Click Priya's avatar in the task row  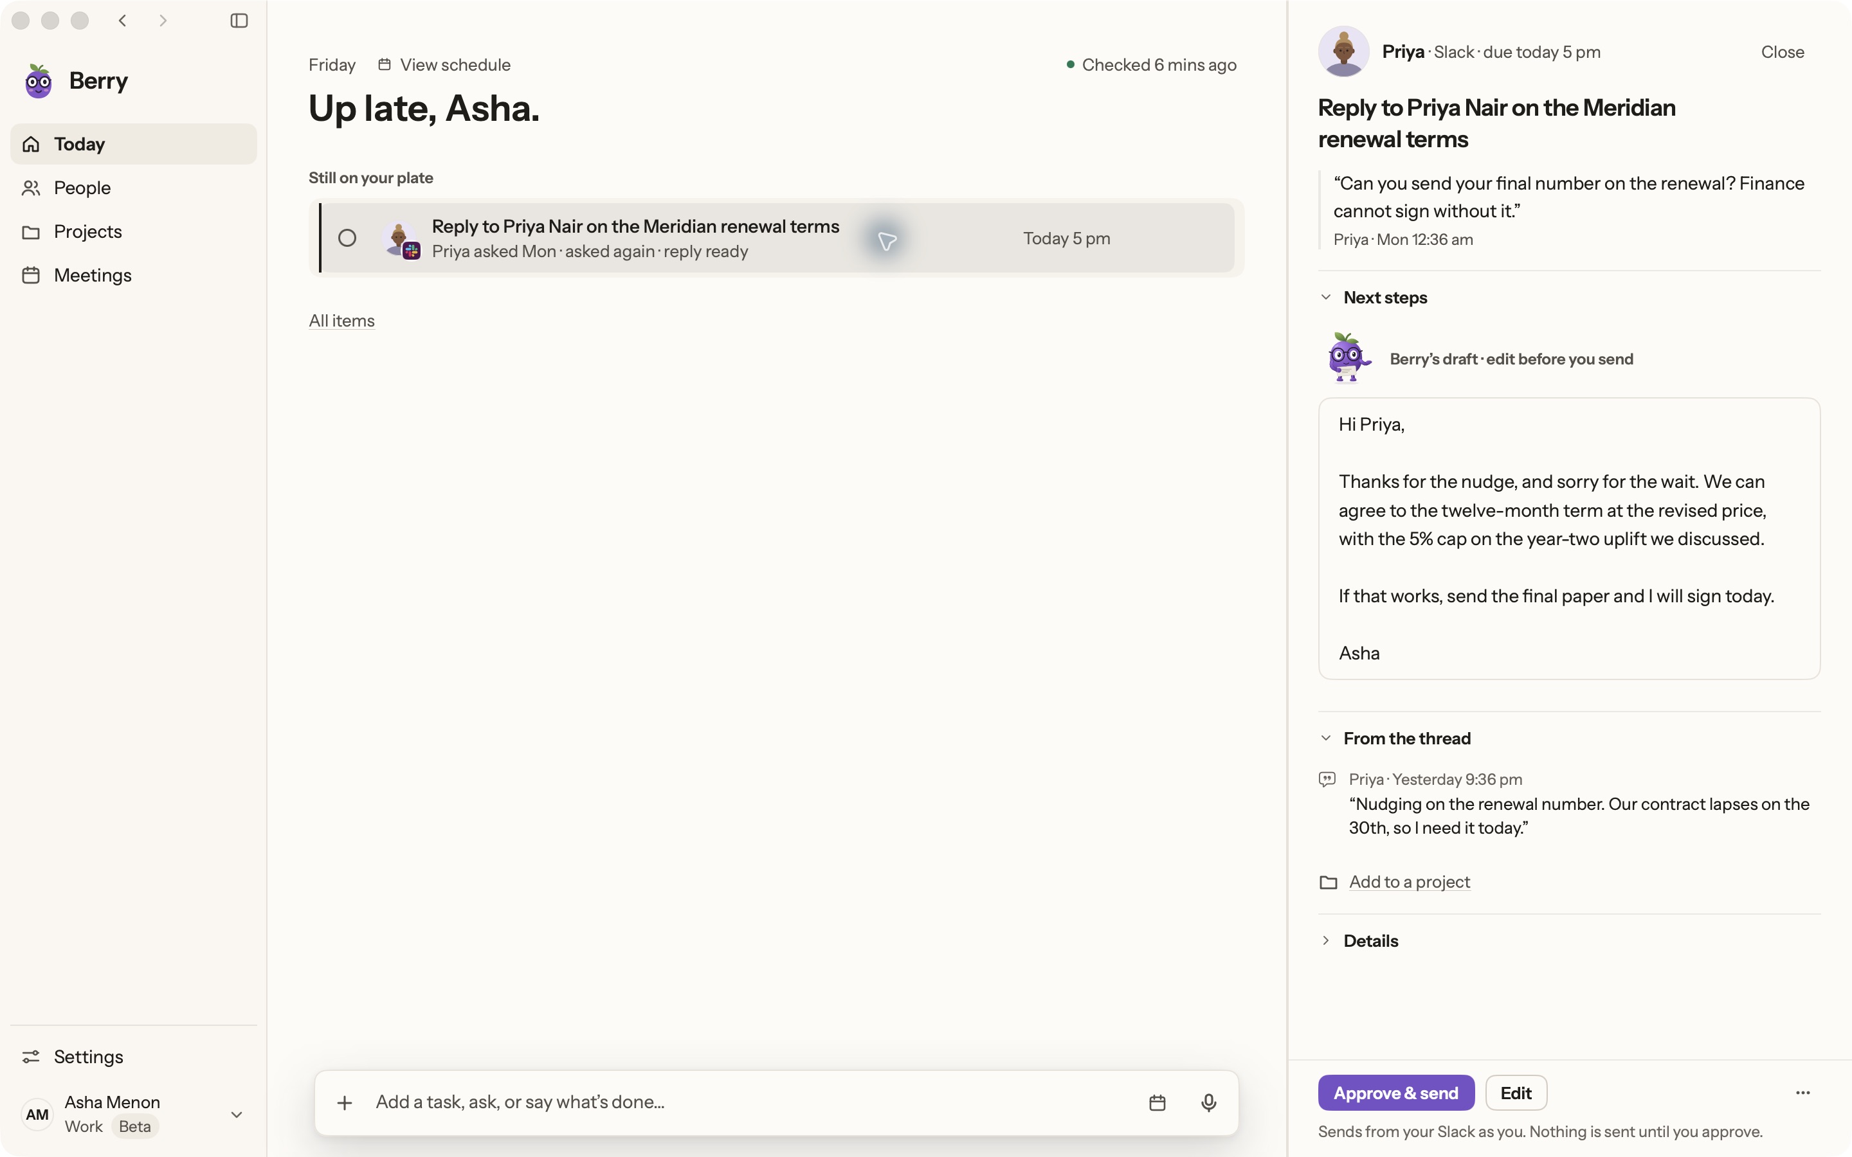point(398,237)
